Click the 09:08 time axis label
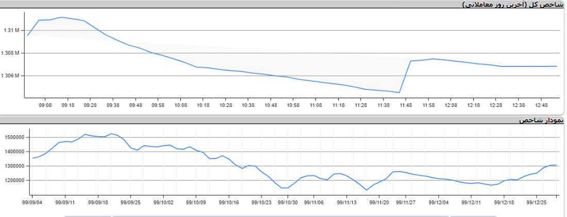Viewport: 567px width, 217px height. [45, 105]
